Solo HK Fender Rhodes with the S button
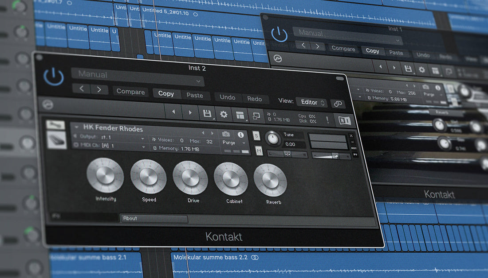The image size is (488, 278). tap(256, 136)
